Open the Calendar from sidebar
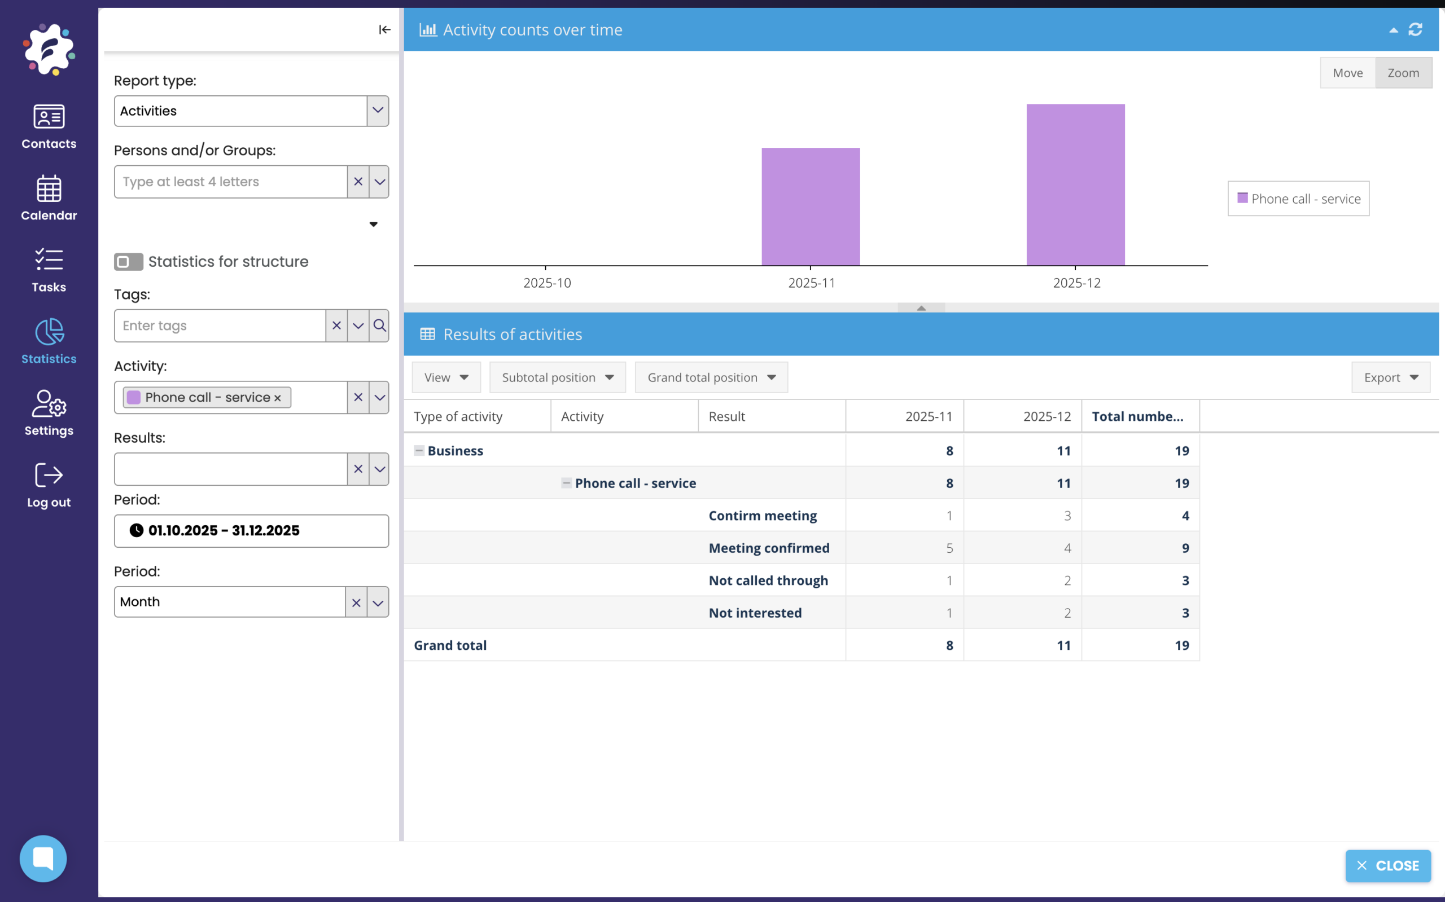Image resolution: width=1445 pixels, height=902 pixels. tap(49, 198)
